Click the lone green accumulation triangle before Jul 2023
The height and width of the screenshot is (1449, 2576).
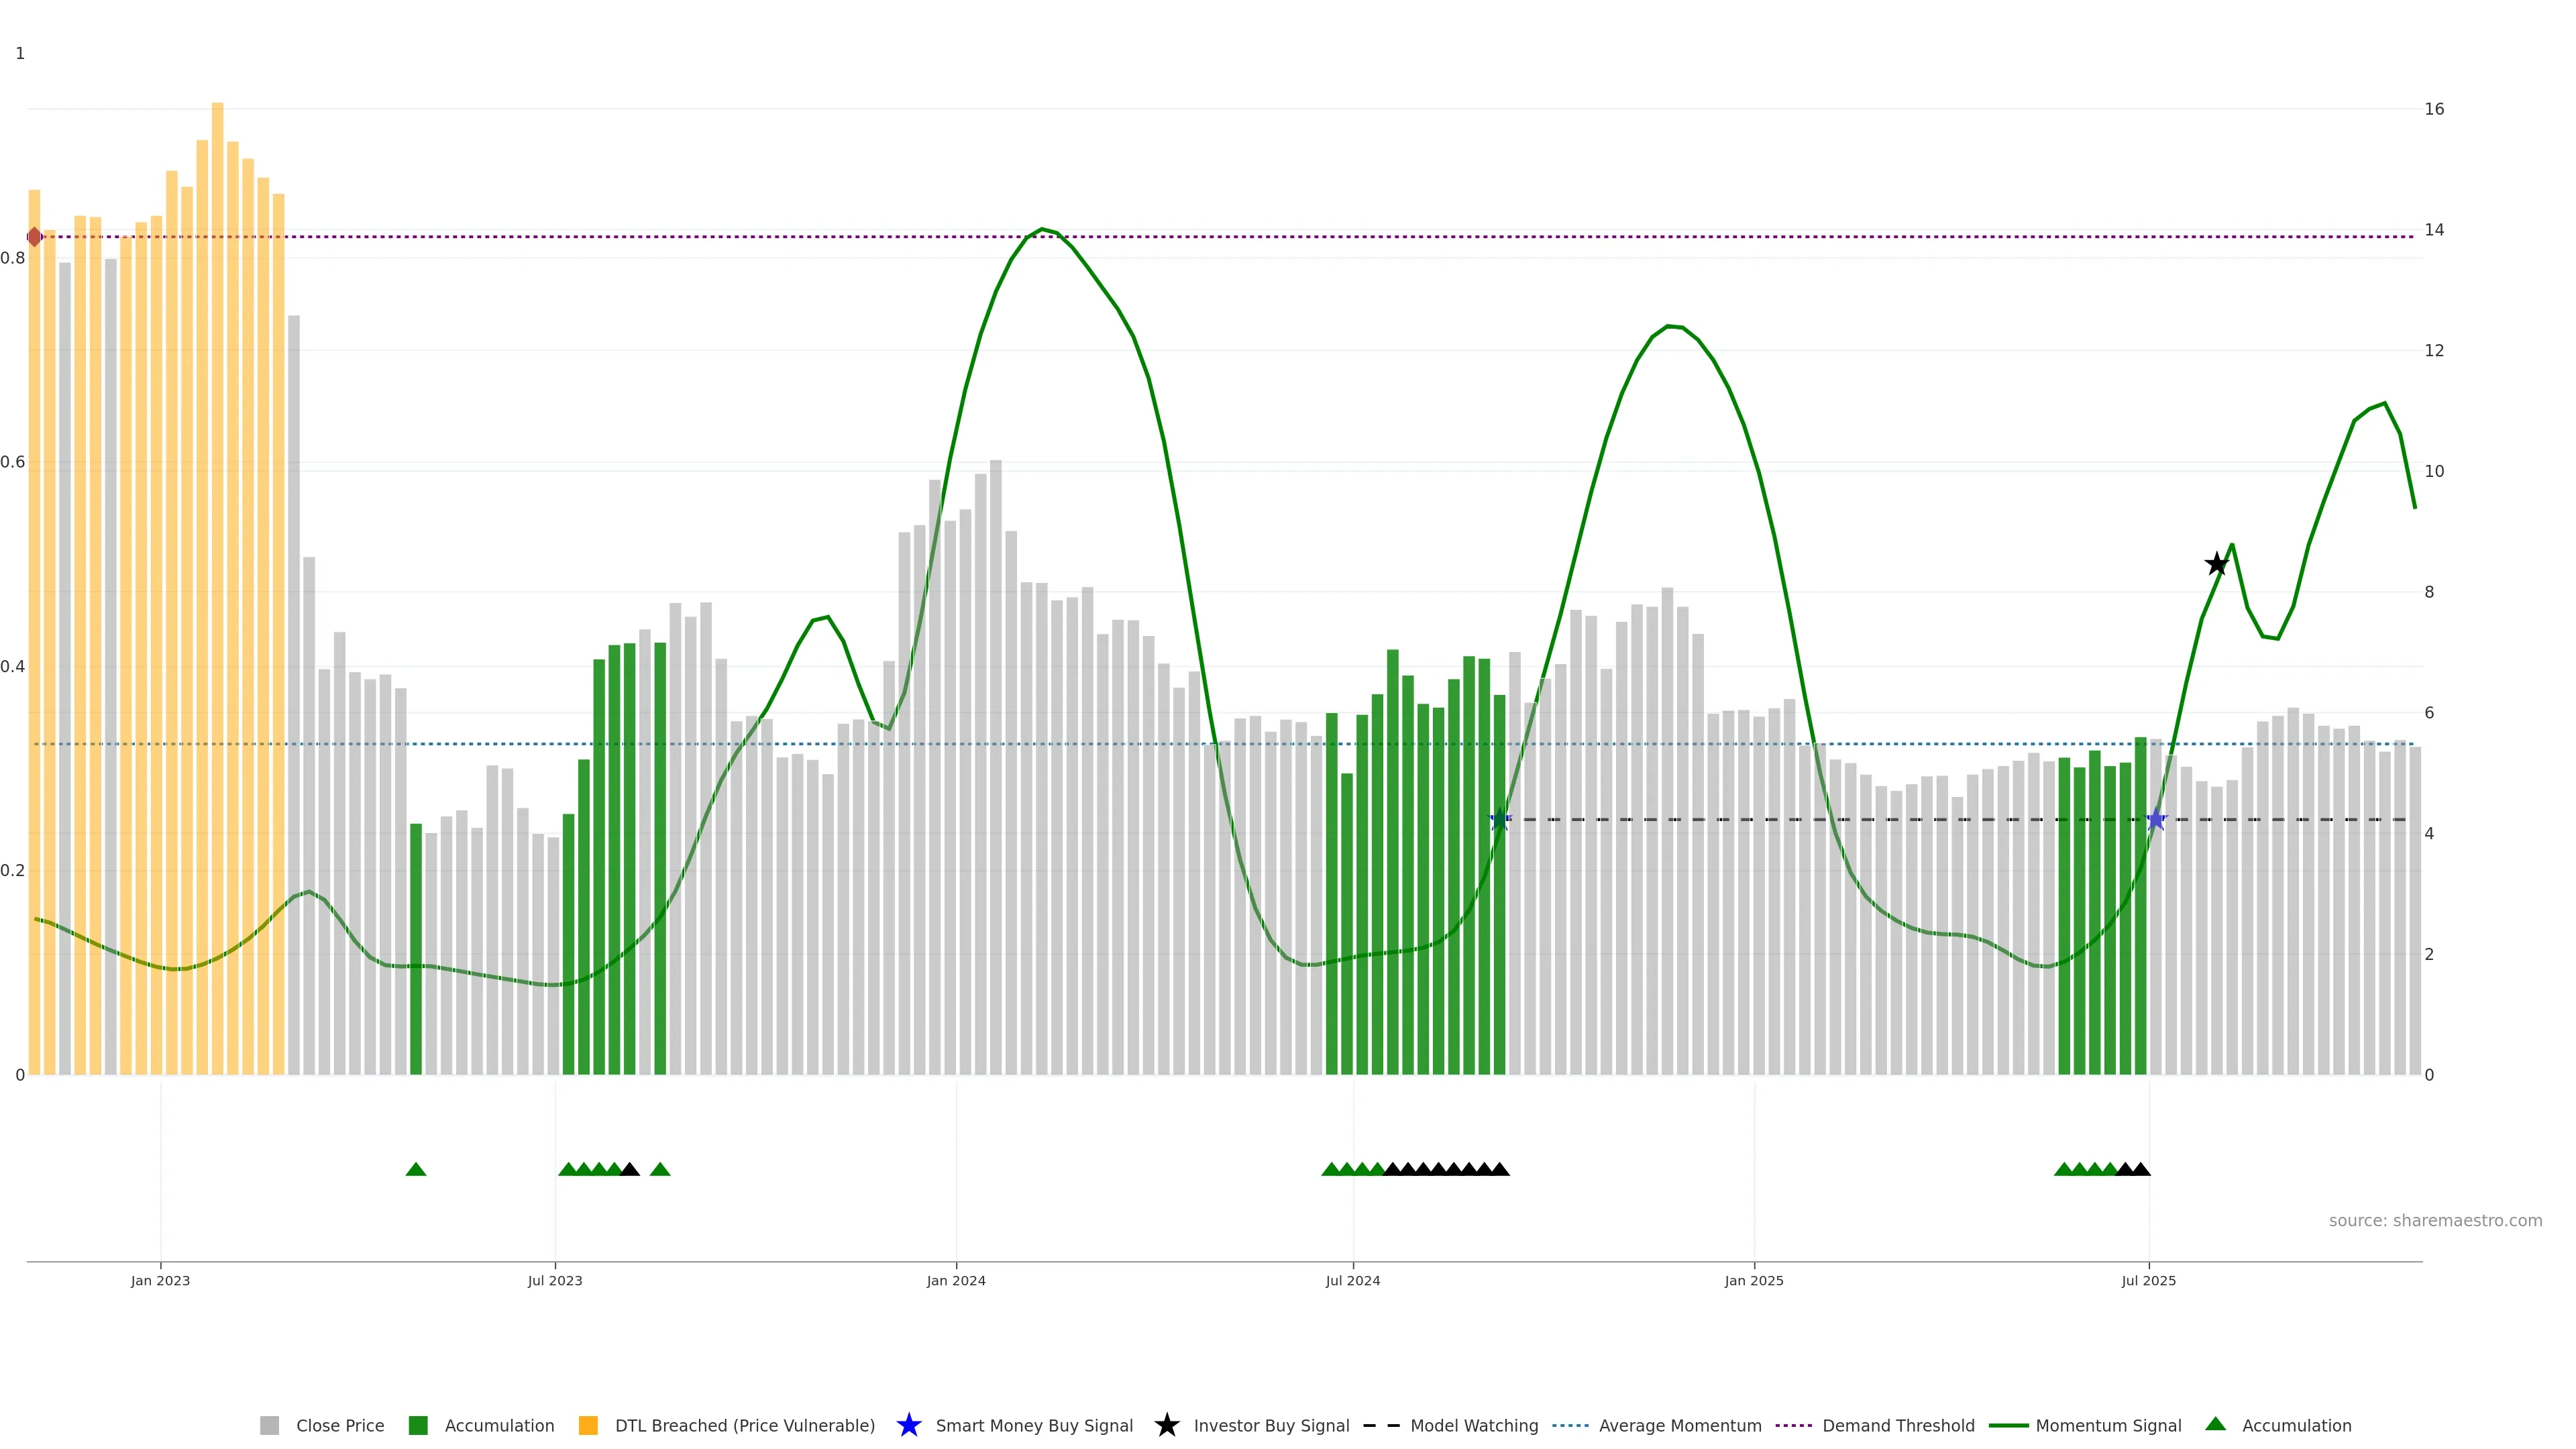(416, 1169)
